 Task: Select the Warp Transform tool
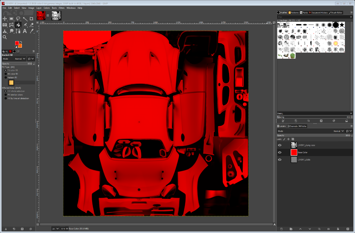(11, 25)
